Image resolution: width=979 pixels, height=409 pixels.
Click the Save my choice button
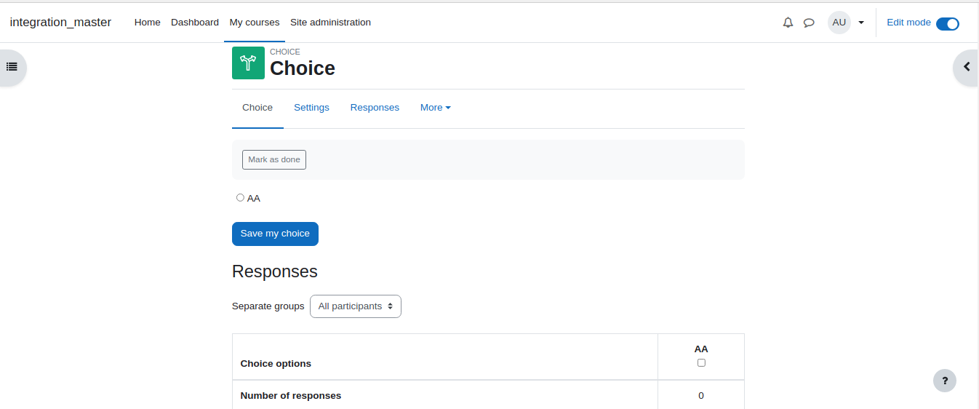click(x=275, y=234)
